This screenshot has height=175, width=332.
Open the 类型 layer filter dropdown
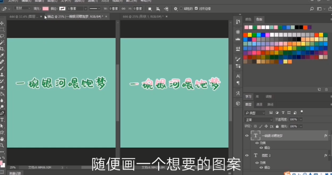(x=255, y=113)
